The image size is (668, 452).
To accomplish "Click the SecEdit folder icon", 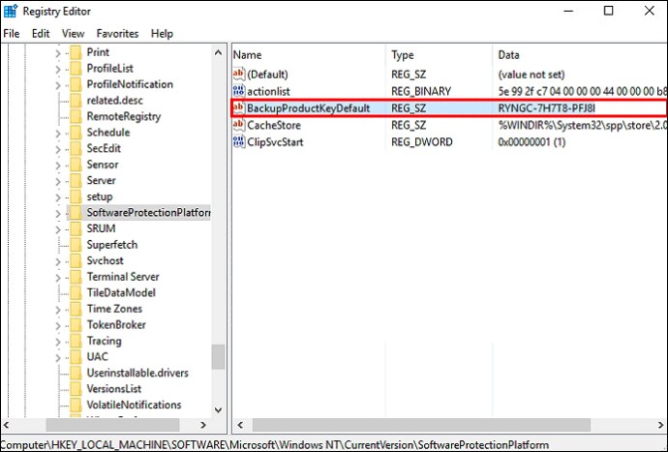I will tap(76, 149).
